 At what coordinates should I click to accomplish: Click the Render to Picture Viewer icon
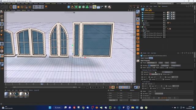pos(134,7)
